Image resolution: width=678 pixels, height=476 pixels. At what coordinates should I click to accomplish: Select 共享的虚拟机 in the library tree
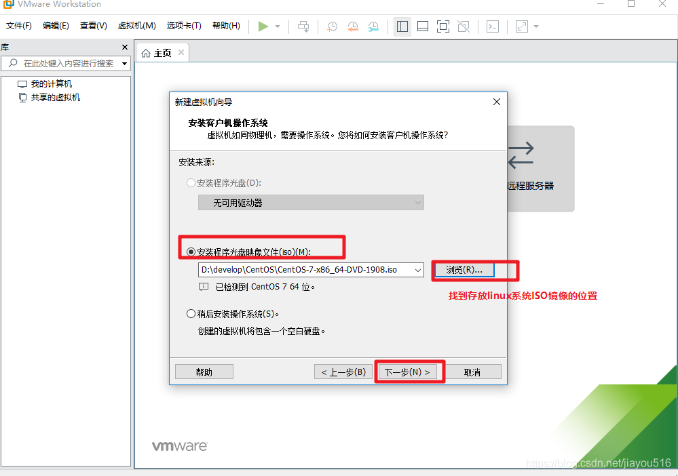click(x=56, y=98)
